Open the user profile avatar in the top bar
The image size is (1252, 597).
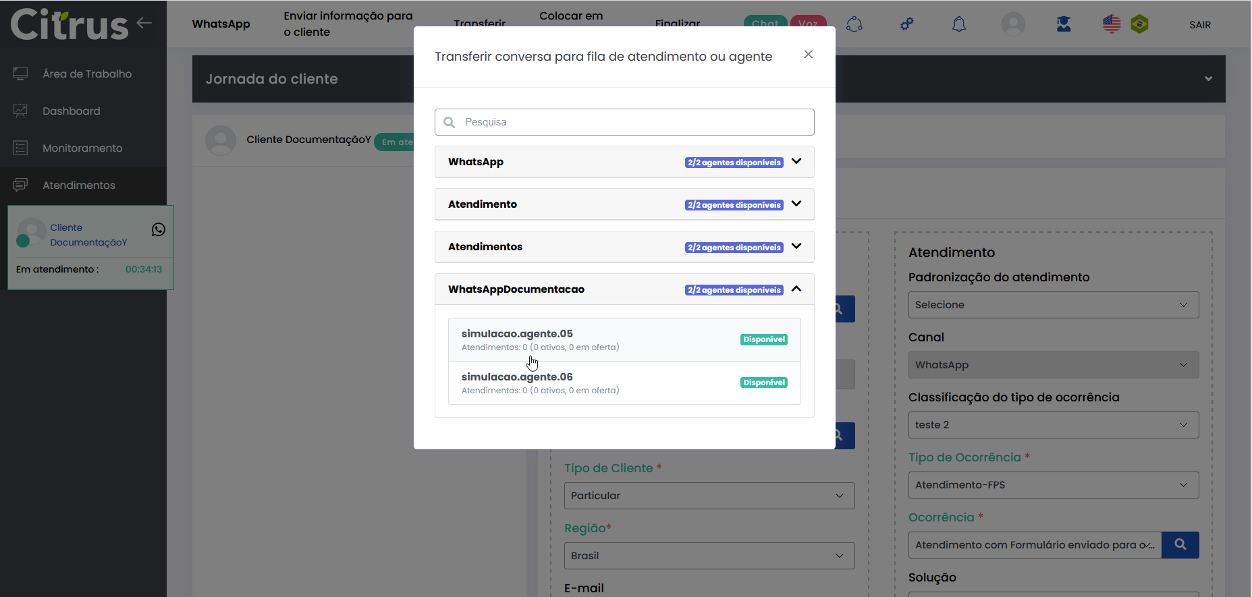[1012, 24]
